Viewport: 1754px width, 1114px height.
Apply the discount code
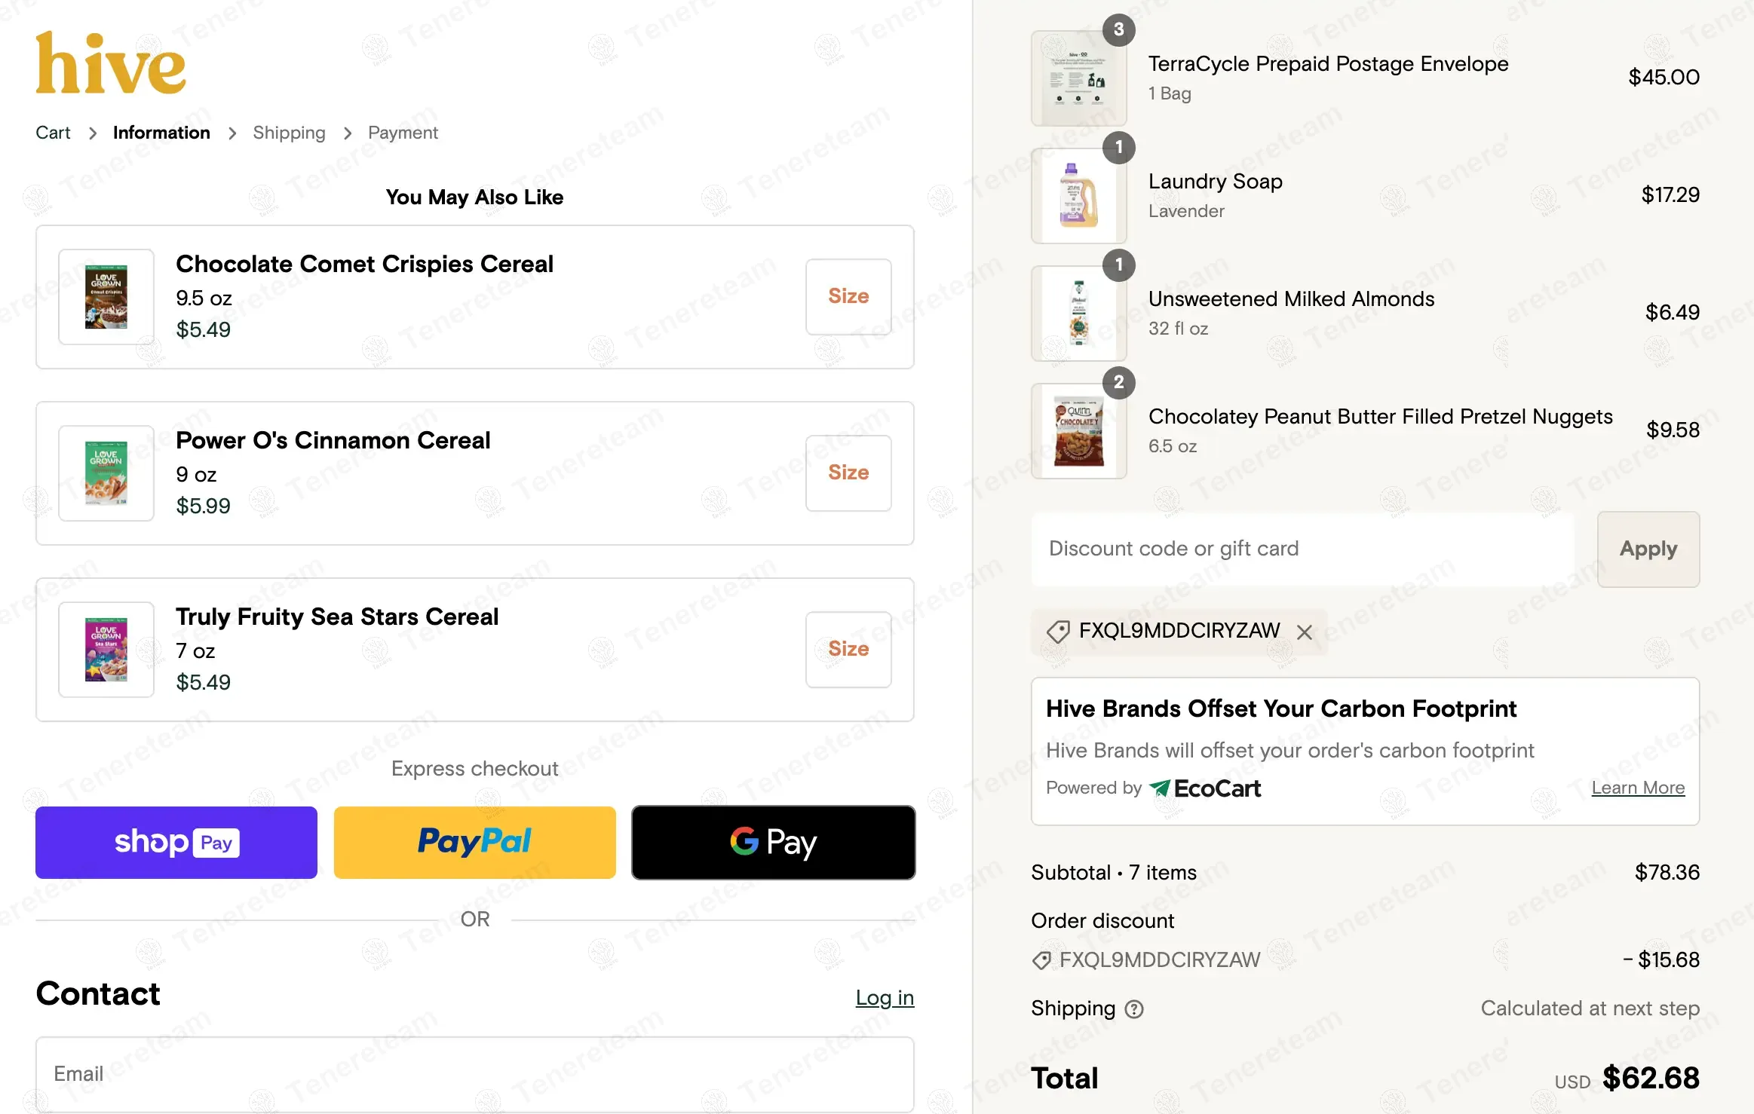coord(1648,549)
